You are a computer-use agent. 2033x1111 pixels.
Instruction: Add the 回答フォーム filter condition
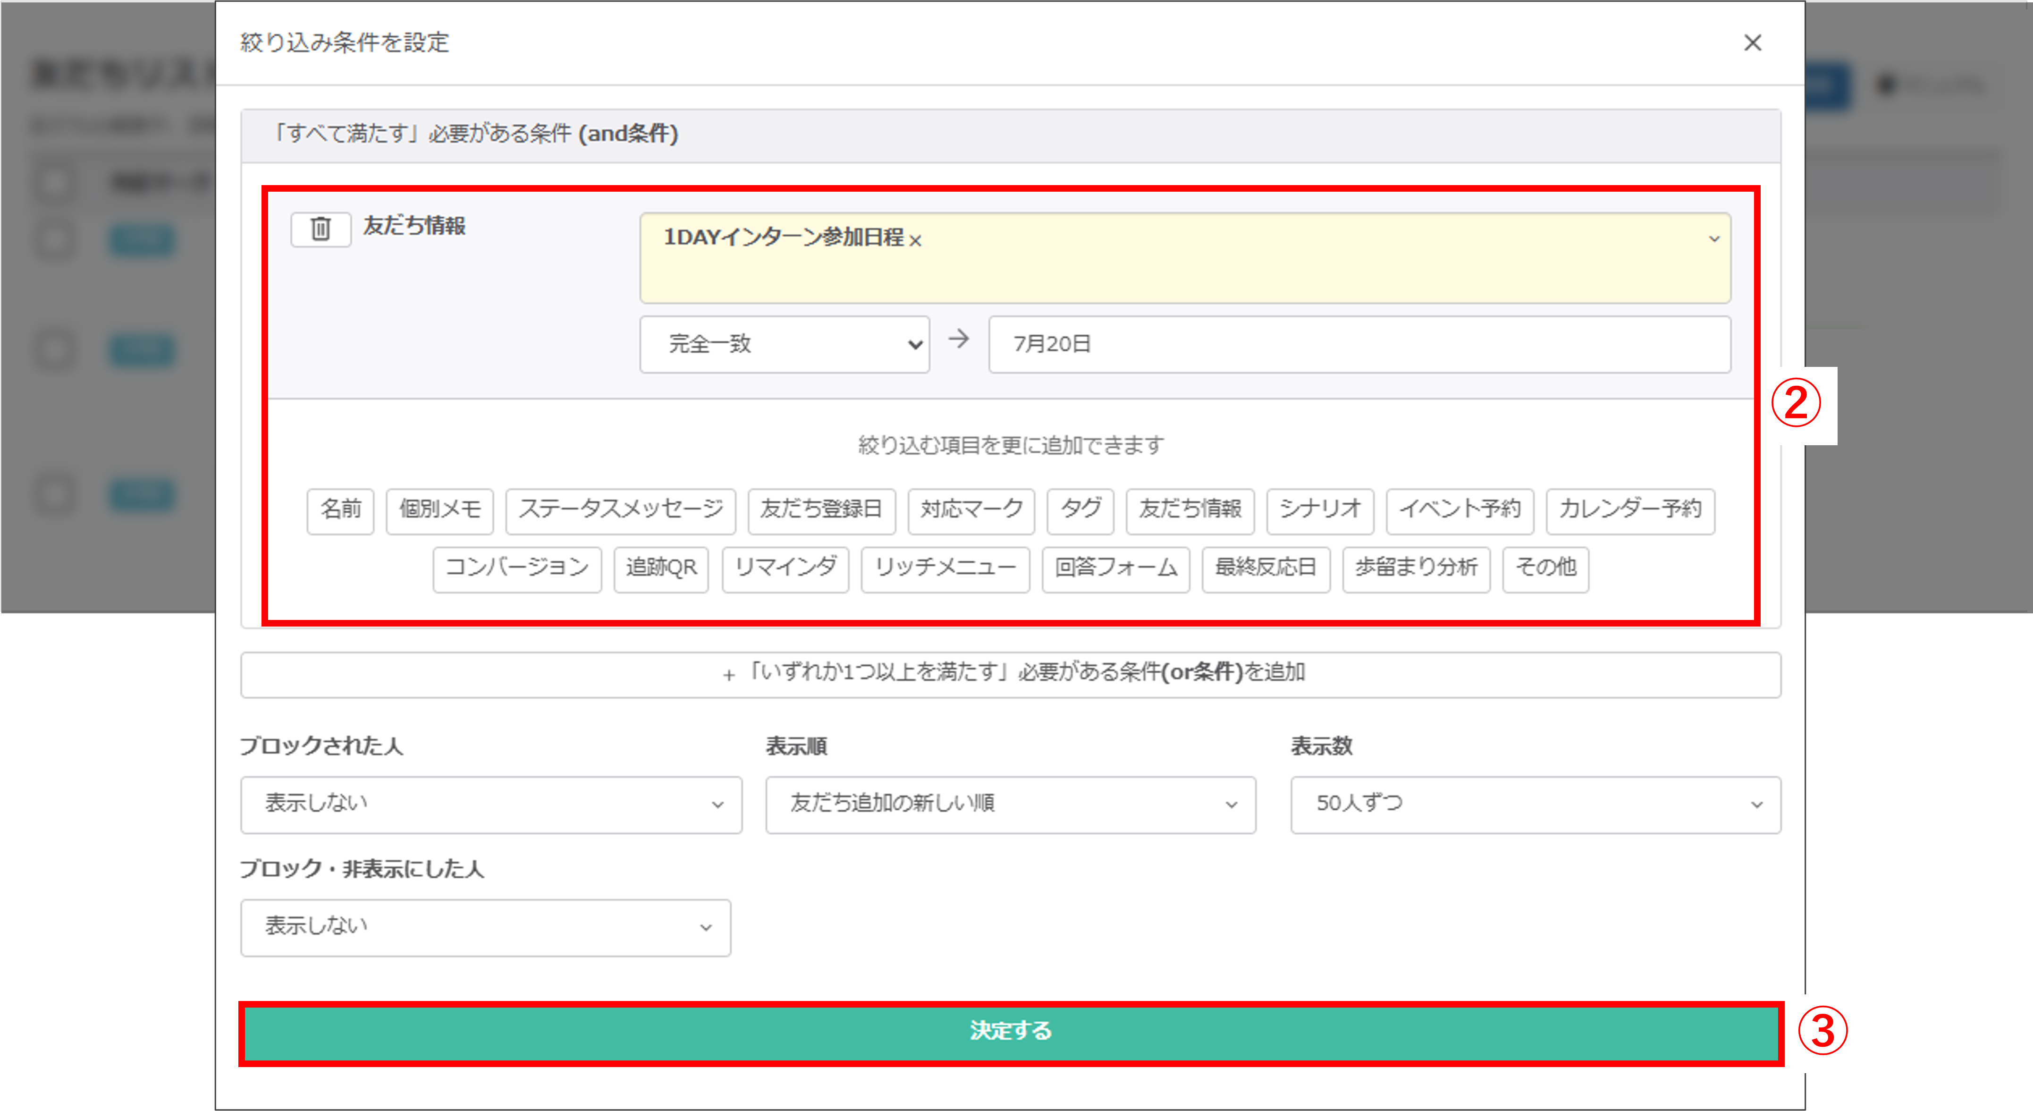pyautogui.click(x=1115, y=568)
